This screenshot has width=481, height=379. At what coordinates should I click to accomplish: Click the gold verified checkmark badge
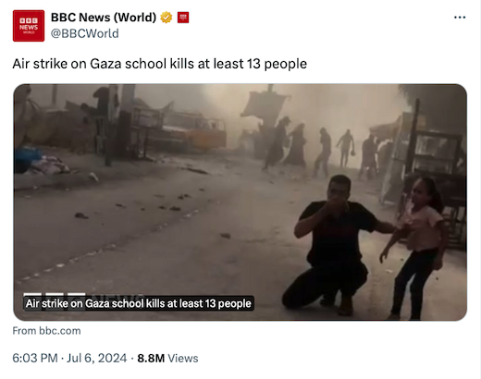[x=166, y=18]
